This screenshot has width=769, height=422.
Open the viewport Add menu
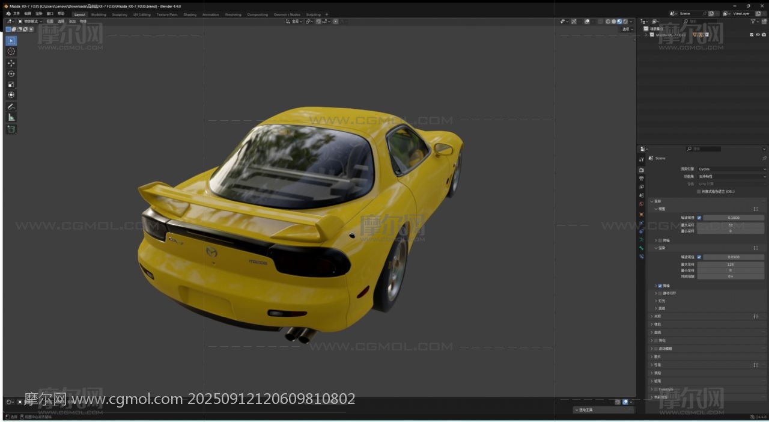coord(72,22)
